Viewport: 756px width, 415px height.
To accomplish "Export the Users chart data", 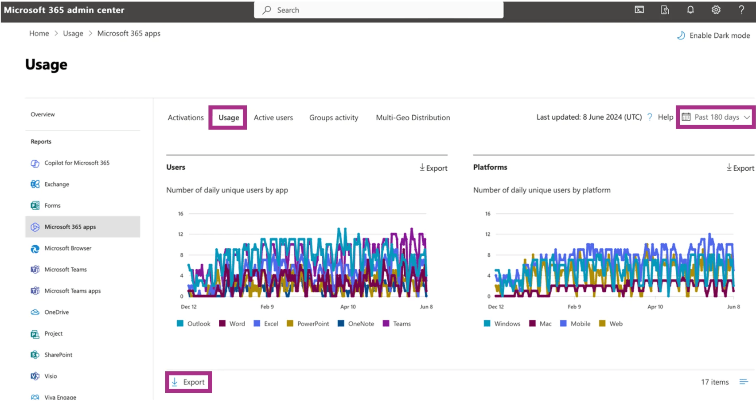I will coord(433,168).
